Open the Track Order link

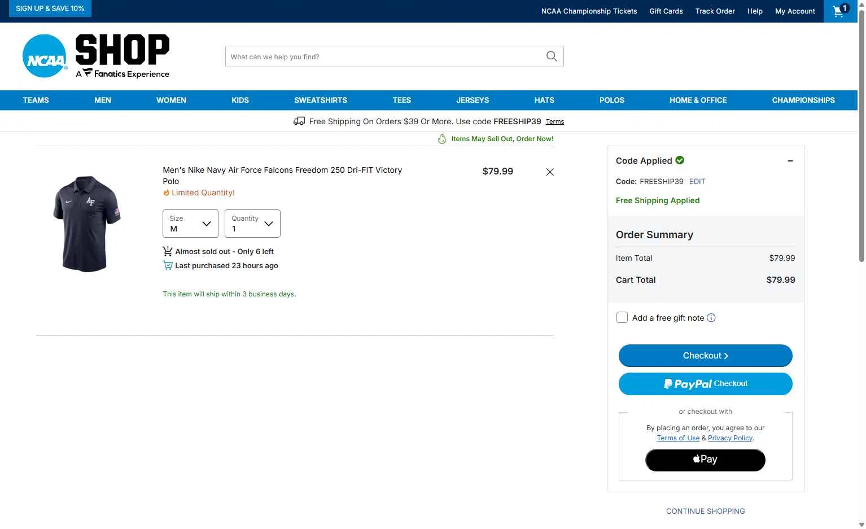point(715,11)
